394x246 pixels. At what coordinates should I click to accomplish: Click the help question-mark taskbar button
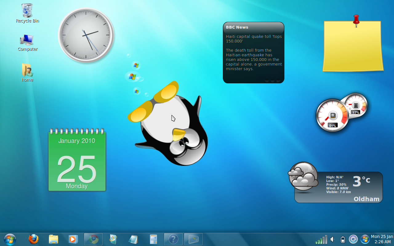pos(174,239)
